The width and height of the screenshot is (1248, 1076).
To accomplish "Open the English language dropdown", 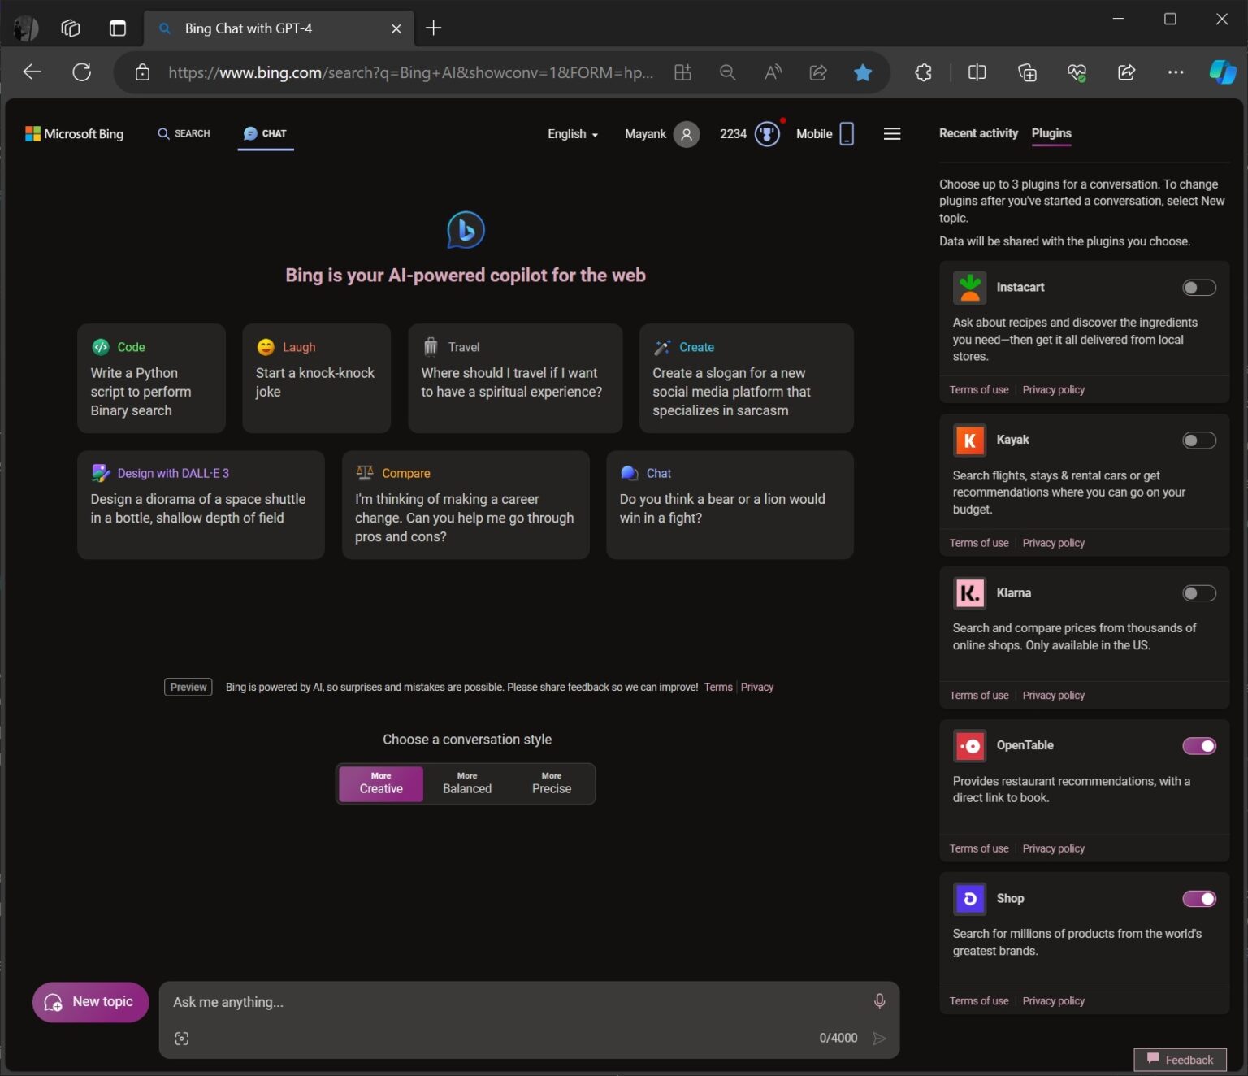I will tap(572, 133).
